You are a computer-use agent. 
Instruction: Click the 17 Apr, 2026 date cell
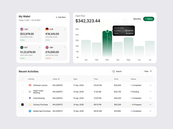pos(78,85)
